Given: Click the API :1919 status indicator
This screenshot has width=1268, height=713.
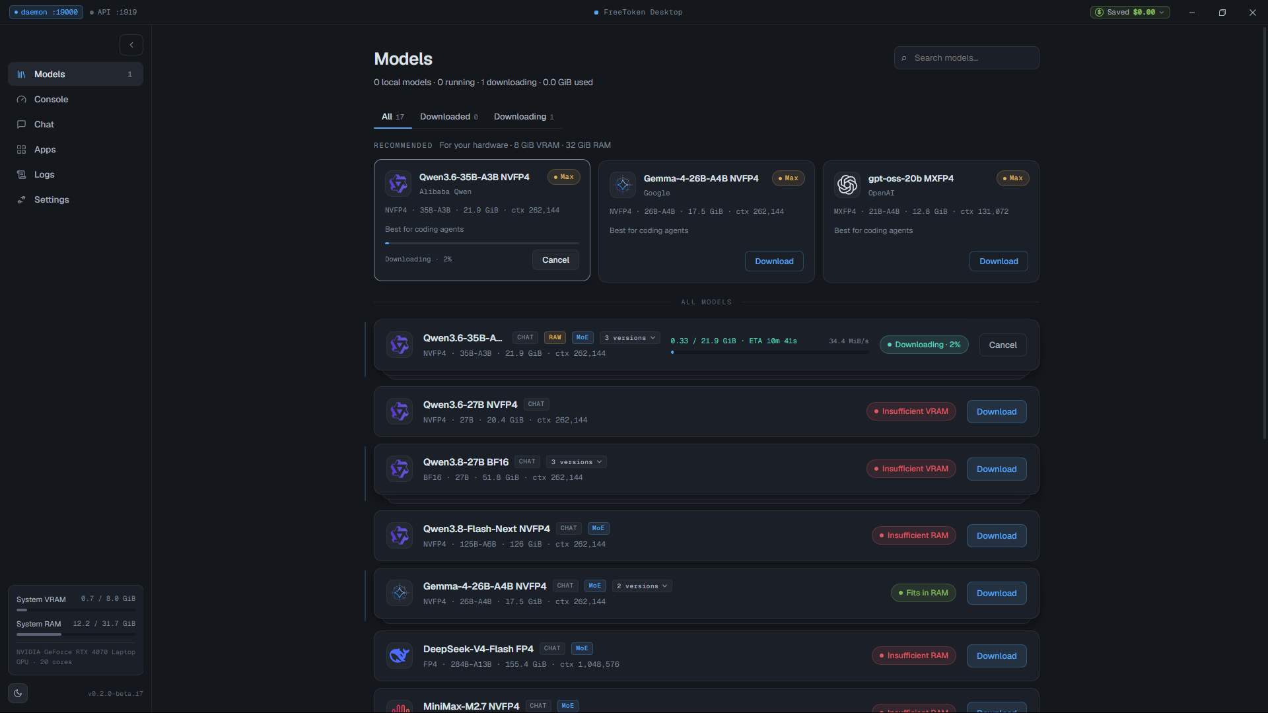Looking at the screenshot, I should 114,12.
